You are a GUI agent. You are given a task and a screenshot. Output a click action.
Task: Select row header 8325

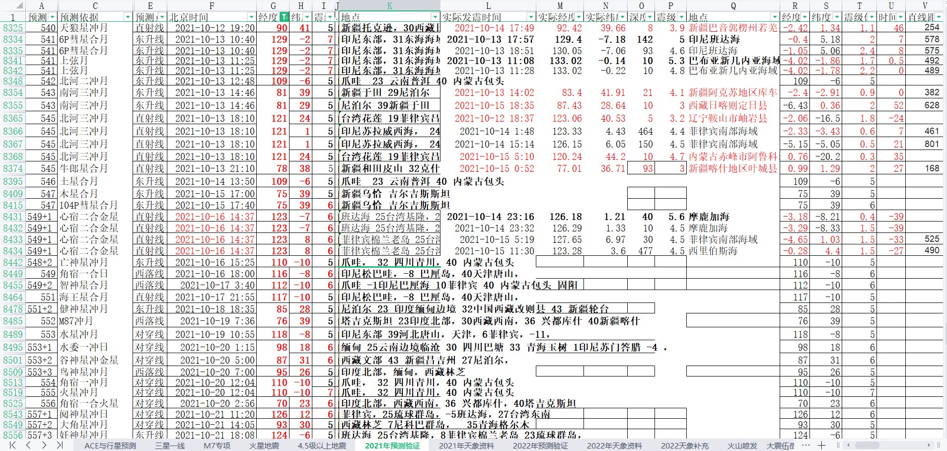13,28
